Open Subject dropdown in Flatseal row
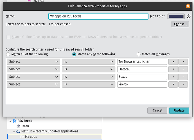 [33, 69]
